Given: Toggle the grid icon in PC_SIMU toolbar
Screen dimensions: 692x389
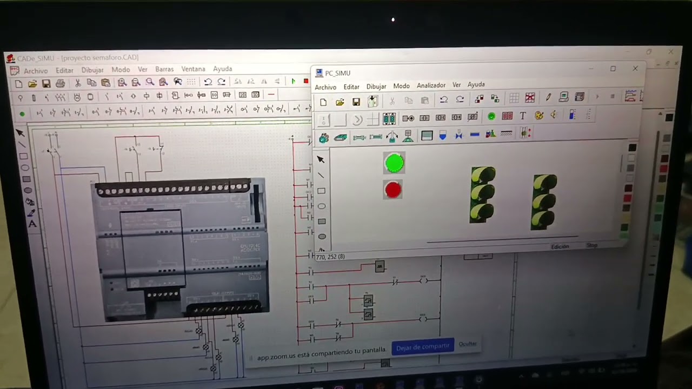Looking at the screenshot, I should click(x=514, y=98).
